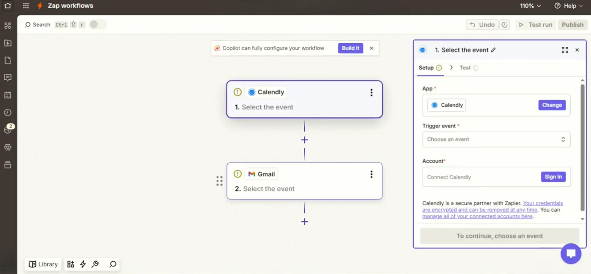Image resolution: width=591 pixels, height=274 pixels.
Task: Open the page document sidebar icon
Action: (8, 60)
